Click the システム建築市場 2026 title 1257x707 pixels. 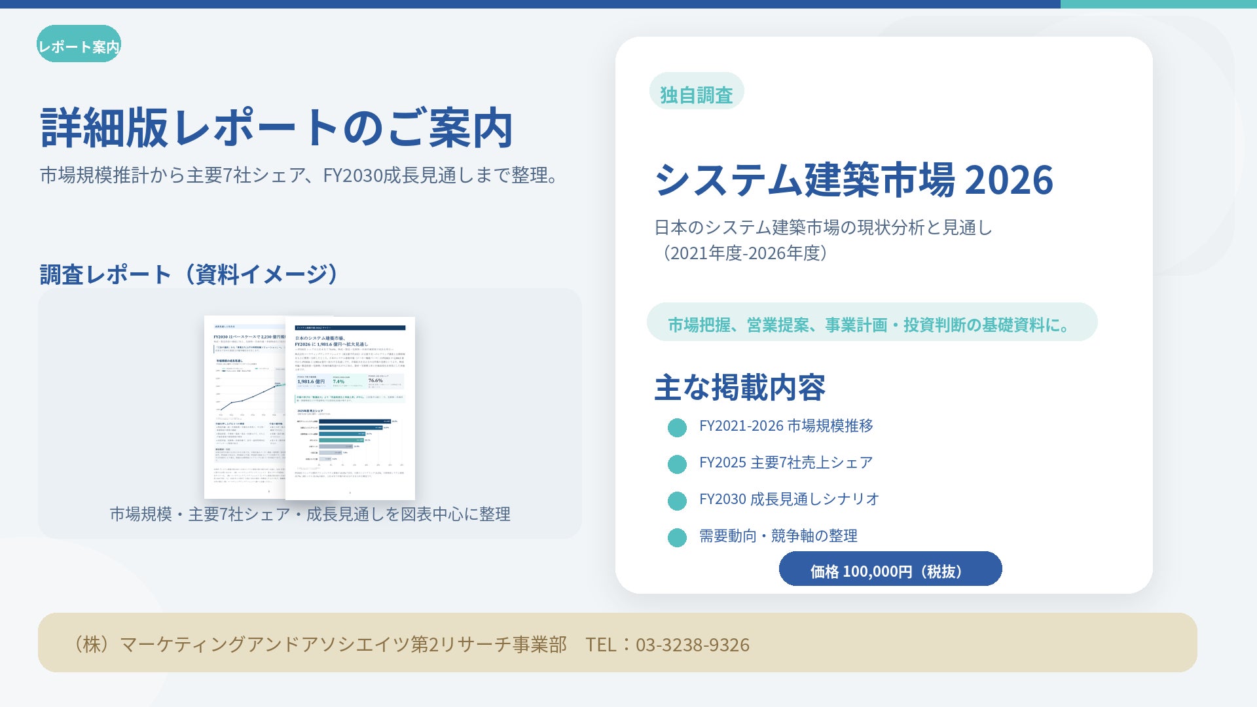[853, 180]
